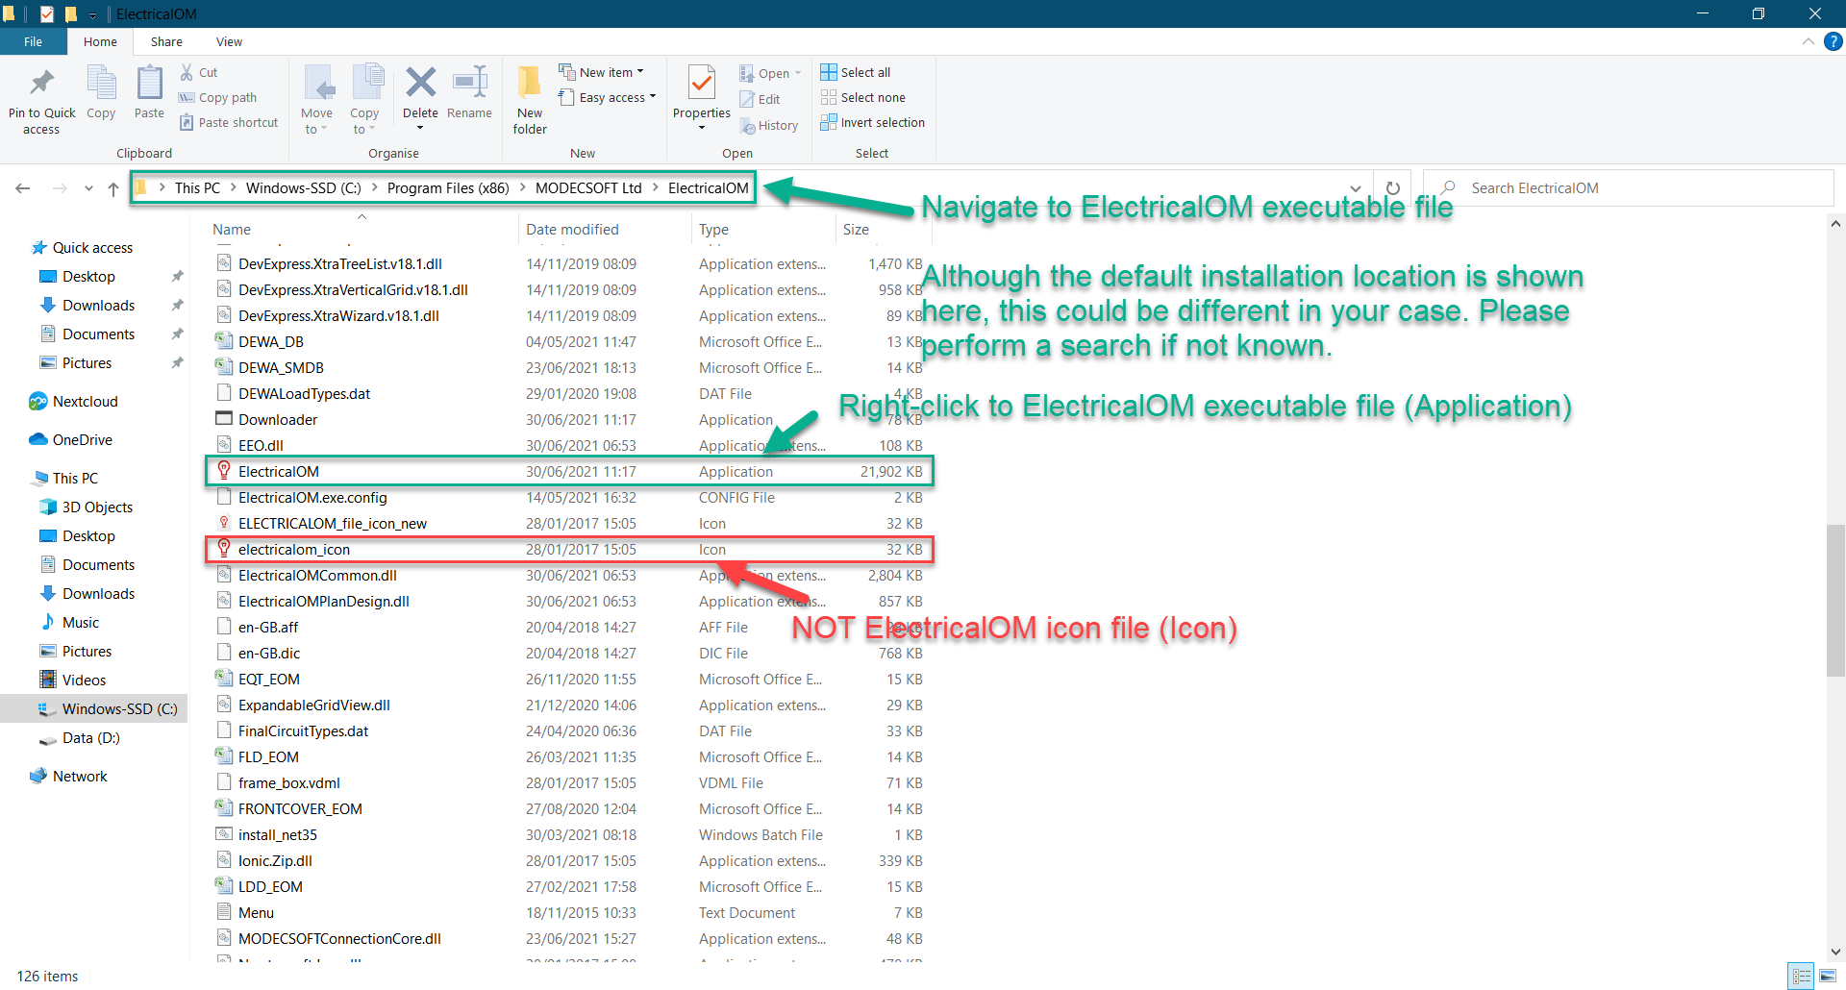This screenshot has height=990, width=1846.
Task: Click Windows-SSD (C:) in address breadcrumb
Action: [x=304, y=188]
